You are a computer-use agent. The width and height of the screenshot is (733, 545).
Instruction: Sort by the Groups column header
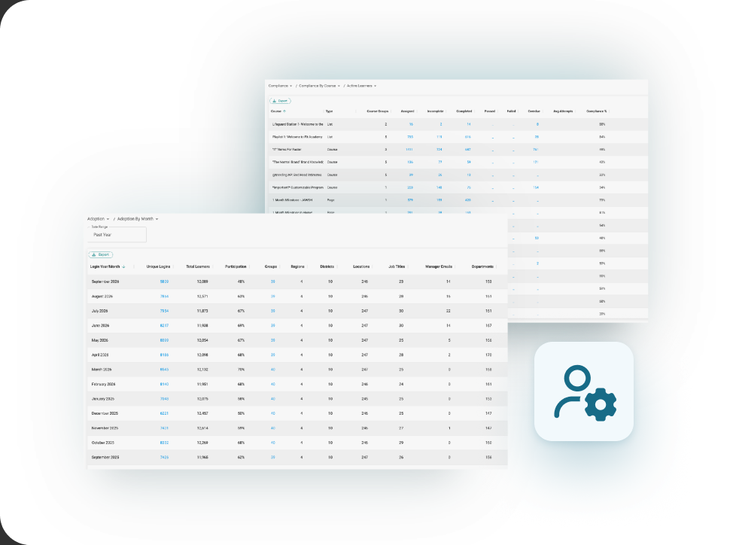click(x=271, y=267)
